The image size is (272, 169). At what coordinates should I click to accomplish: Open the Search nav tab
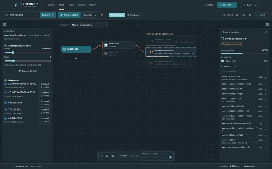click(51, 5)
